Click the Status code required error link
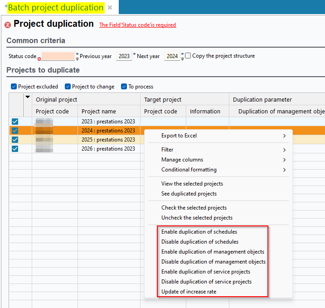The image size is (325, 308). (137, 25)
